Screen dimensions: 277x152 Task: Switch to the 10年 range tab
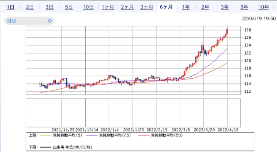click(x=264, y=7)
